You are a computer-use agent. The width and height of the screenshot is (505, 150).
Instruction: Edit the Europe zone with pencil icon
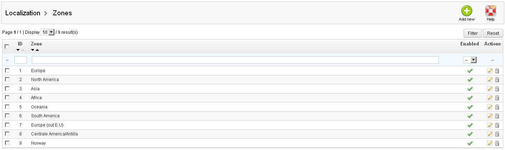click(x=490, y=71)
